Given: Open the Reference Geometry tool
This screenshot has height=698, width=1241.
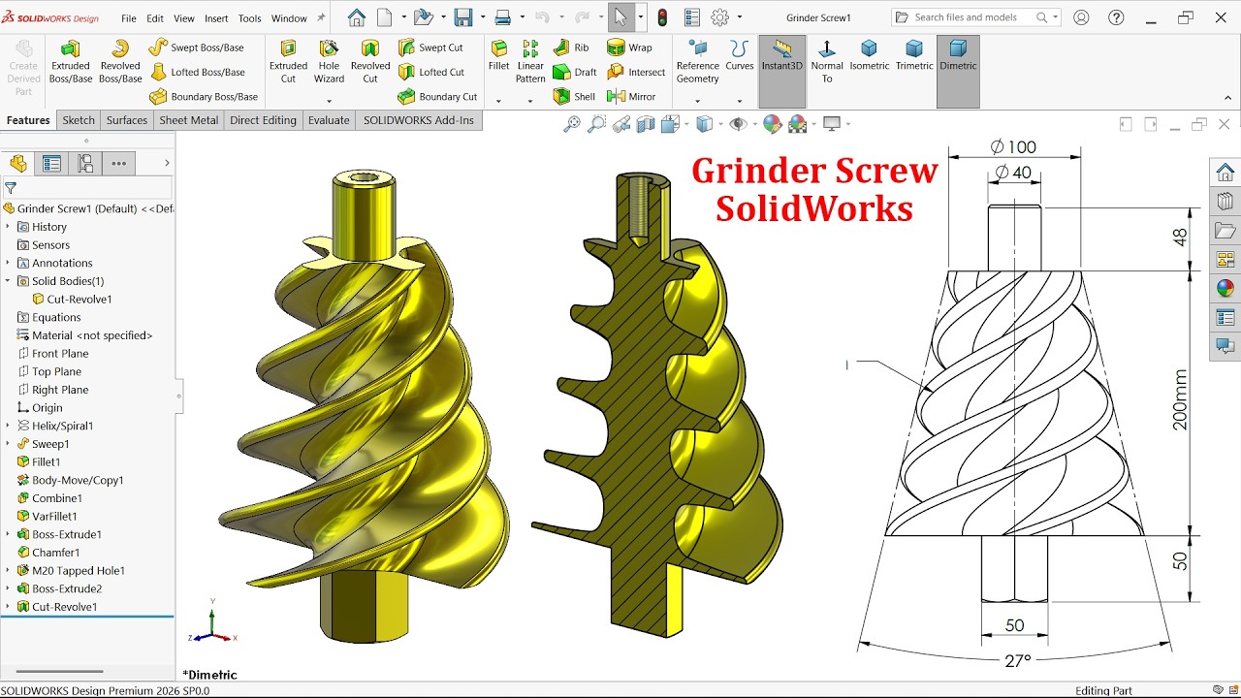Looking at the screenshot, I should pos(698,61).
